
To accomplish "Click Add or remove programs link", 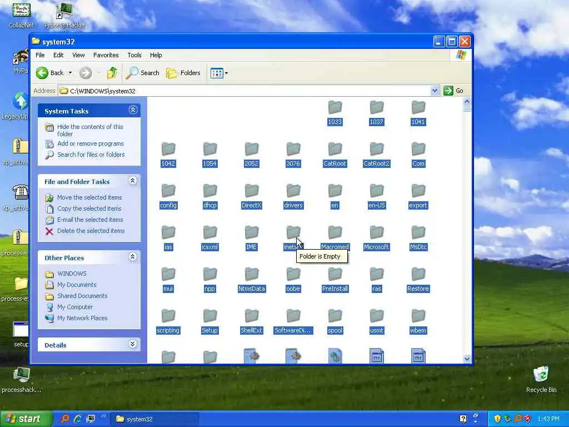I will (91, 143).
